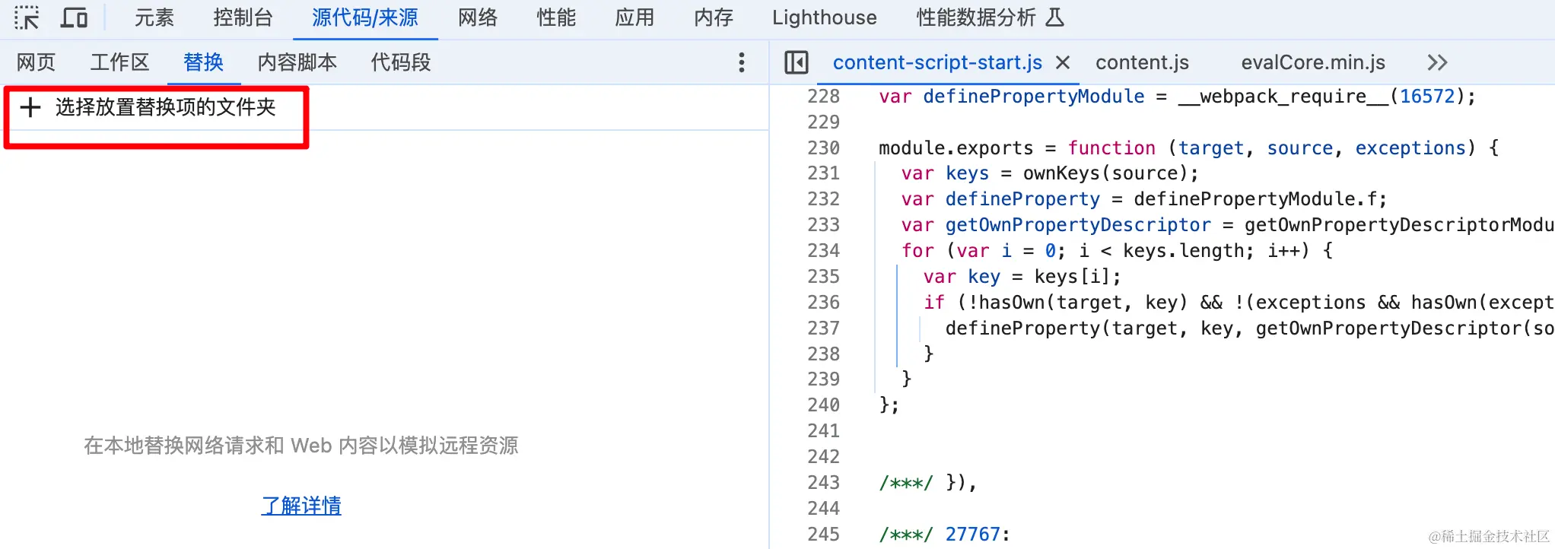
Task: Go to the 内存 tab
Action: pos(714,17)
